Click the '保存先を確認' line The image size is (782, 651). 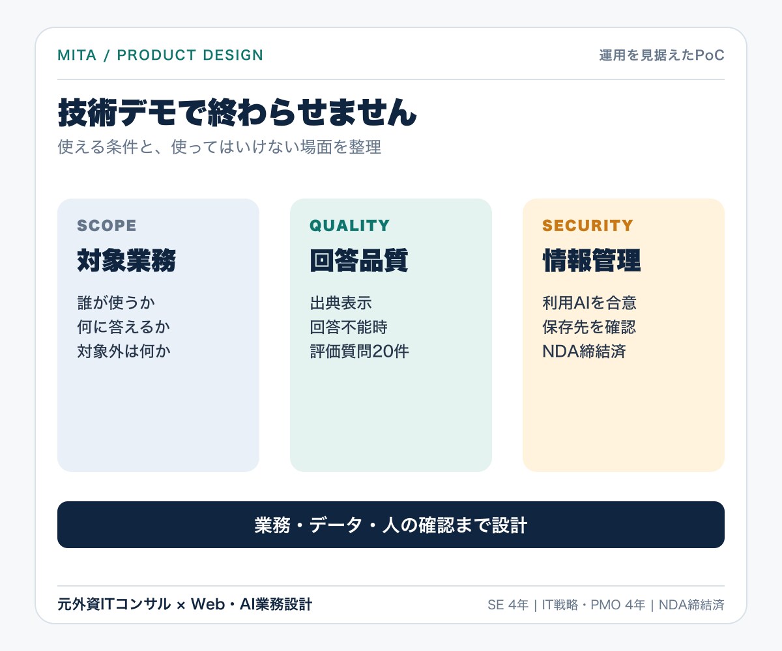click(589, 327)
